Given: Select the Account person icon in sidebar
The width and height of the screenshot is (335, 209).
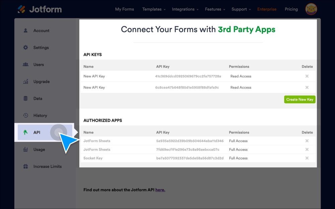Looking at the screenshot, I should click(25, 30).
